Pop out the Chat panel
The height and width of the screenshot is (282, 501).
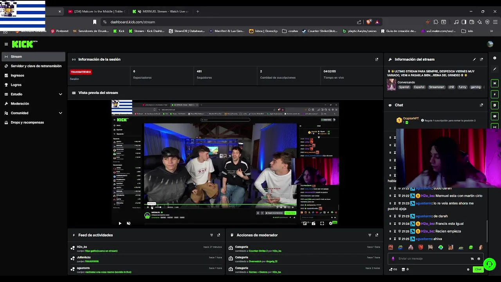point(481,105)
